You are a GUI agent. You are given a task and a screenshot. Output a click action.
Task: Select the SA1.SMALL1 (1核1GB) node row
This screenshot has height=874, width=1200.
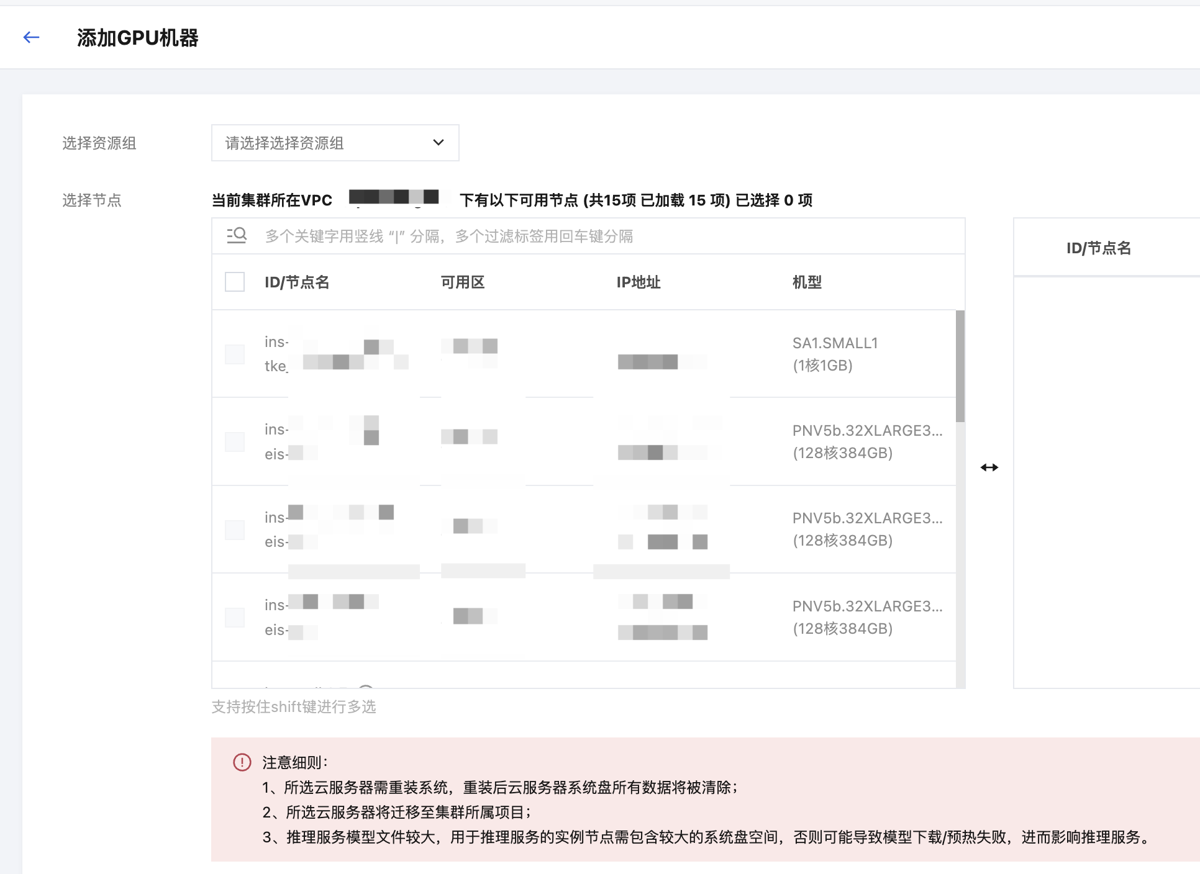pyautogui.click(x=835, y=354)
